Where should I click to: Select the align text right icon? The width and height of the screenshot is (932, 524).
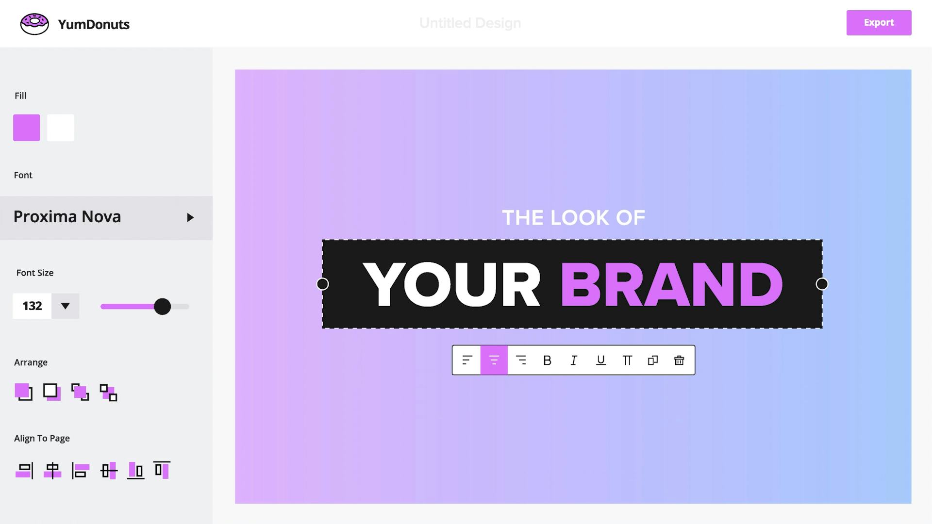(x=521, y=360)
